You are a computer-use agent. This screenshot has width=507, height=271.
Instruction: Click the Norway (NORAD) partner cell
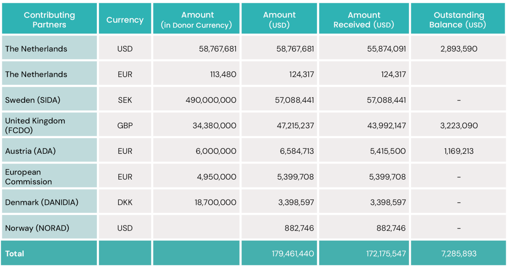[x=37, y=228]
